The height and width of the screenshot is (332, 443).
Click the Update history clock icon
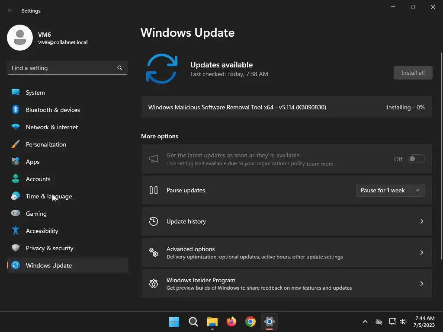154,221
